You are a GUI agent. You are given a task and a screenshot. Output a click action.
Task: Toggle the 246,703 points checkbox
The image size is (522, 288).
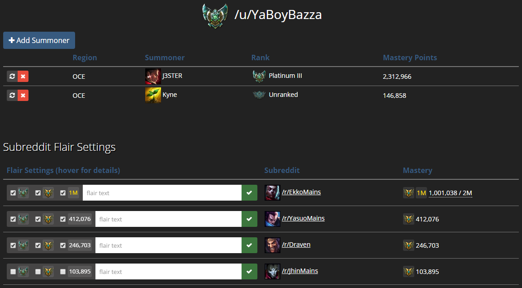[63, 245]
